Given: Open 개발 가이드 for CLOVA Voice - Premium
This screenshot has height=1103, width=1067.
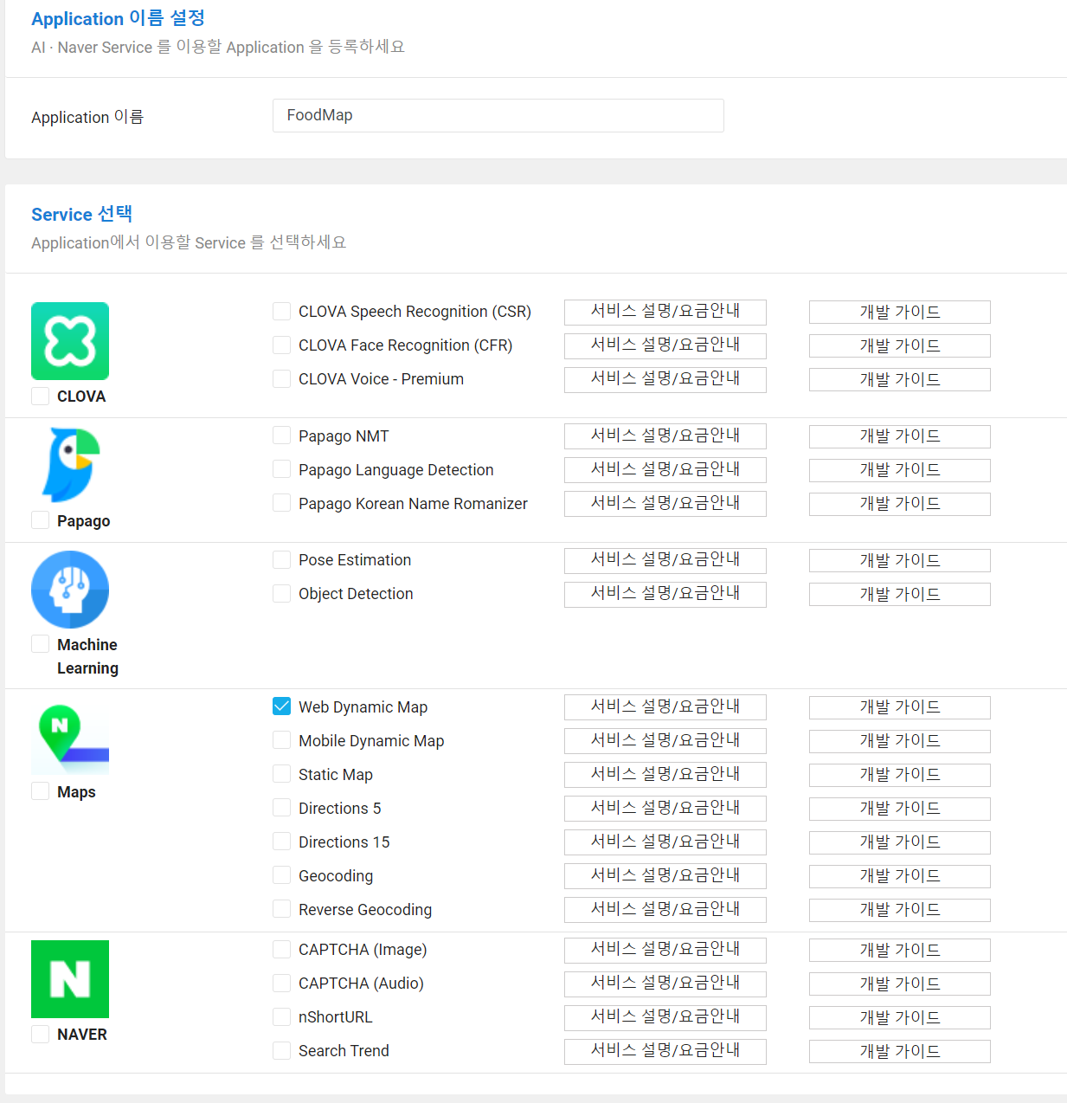Looking at the screenshot, I should (x=900, y=379).
